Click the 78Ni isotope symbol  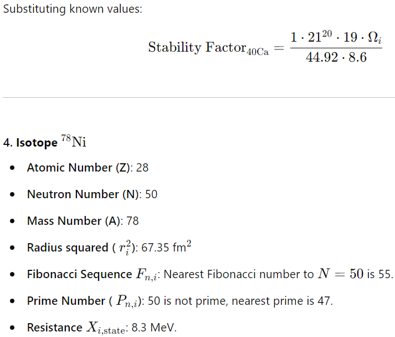(74, 141)
